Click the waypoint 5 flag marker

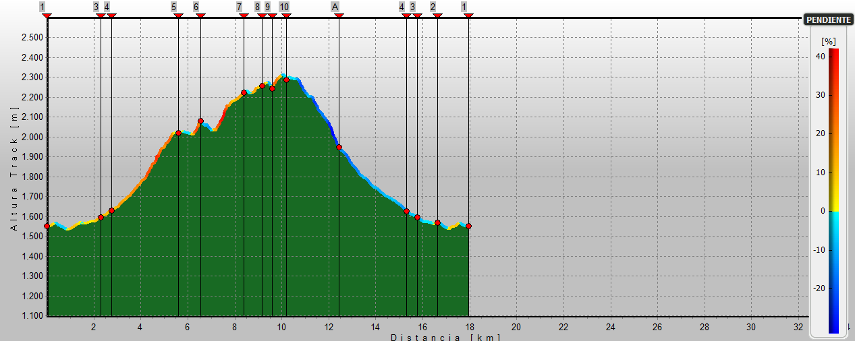point(174,7)
